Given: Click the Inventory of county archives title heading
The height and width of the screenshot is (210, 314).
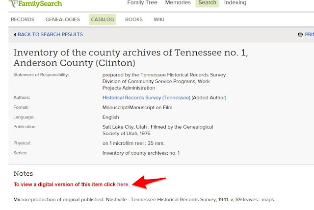Looking at the screenshot, I should click(x=131, y=58).
